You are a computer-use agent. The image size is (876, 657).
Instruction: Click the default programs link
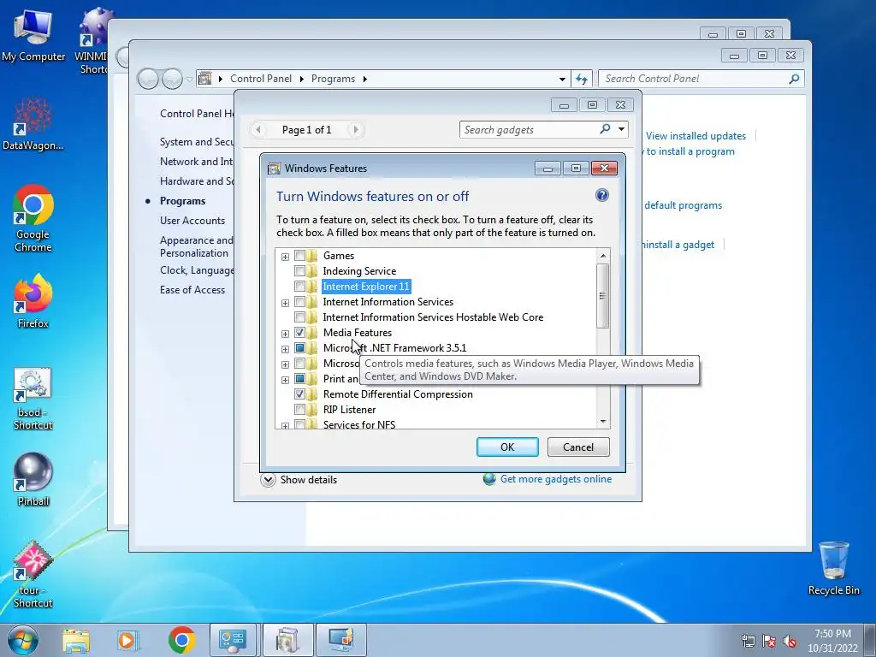coord(683,205)
